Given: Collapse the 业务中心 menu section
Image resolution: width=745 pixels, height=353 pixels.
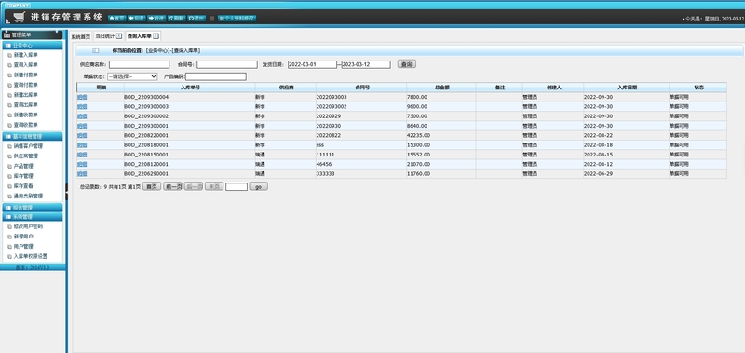Looking at the screenshot, I should coord(33,45).
